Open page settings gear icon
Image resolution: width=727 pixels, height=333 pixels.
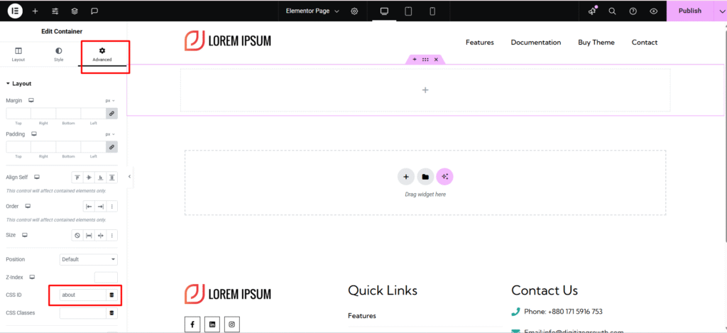tap(354, 11)
